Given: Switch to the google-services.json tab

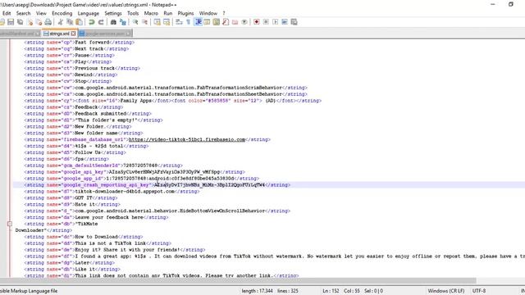Looking at the screenshot, I should coord(105,34).
